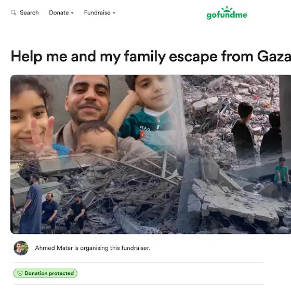
Task: Click the shield icon in the Donation protected badge
Action: pyautogui.click(x=20, y=273)
